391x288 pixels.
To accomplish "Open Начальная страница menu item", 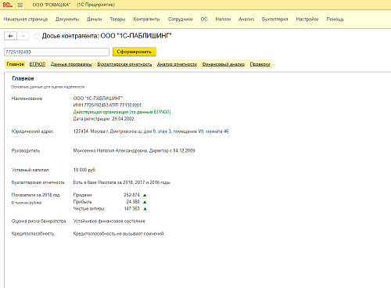I will [26, 20].
